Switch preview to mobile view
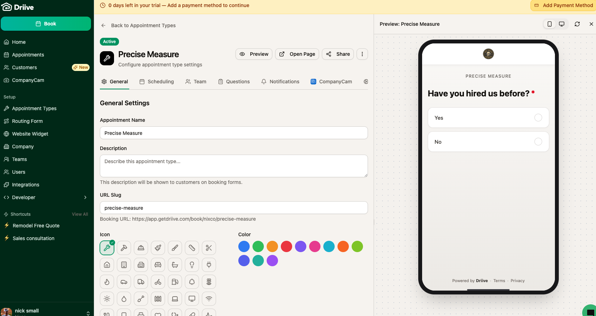This screenshot has width=596, height=316. pos(550,24)
